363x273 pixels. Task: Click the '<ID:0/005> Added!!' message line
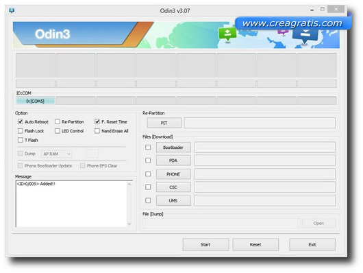(x=36, y=184)
